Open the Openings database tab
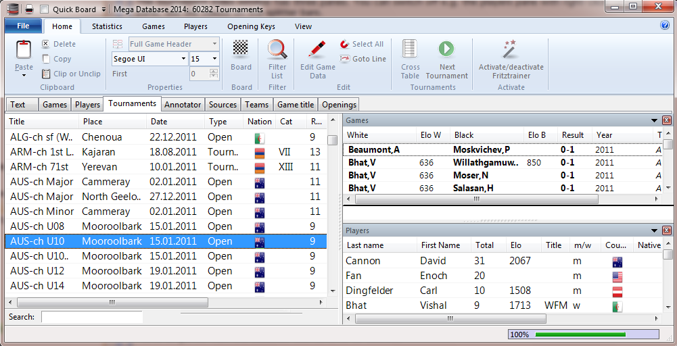Image resolution: width=677 pixels, height=346 pixels. coord(340,104)
